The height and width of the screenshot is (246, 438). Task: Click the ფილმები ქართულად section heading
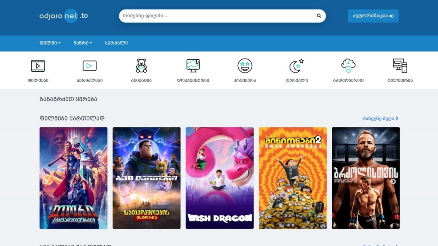tap(72, 118)
